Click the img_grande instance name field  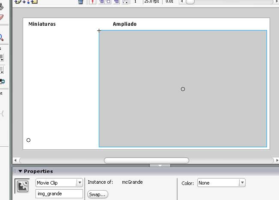click(59, 194)
